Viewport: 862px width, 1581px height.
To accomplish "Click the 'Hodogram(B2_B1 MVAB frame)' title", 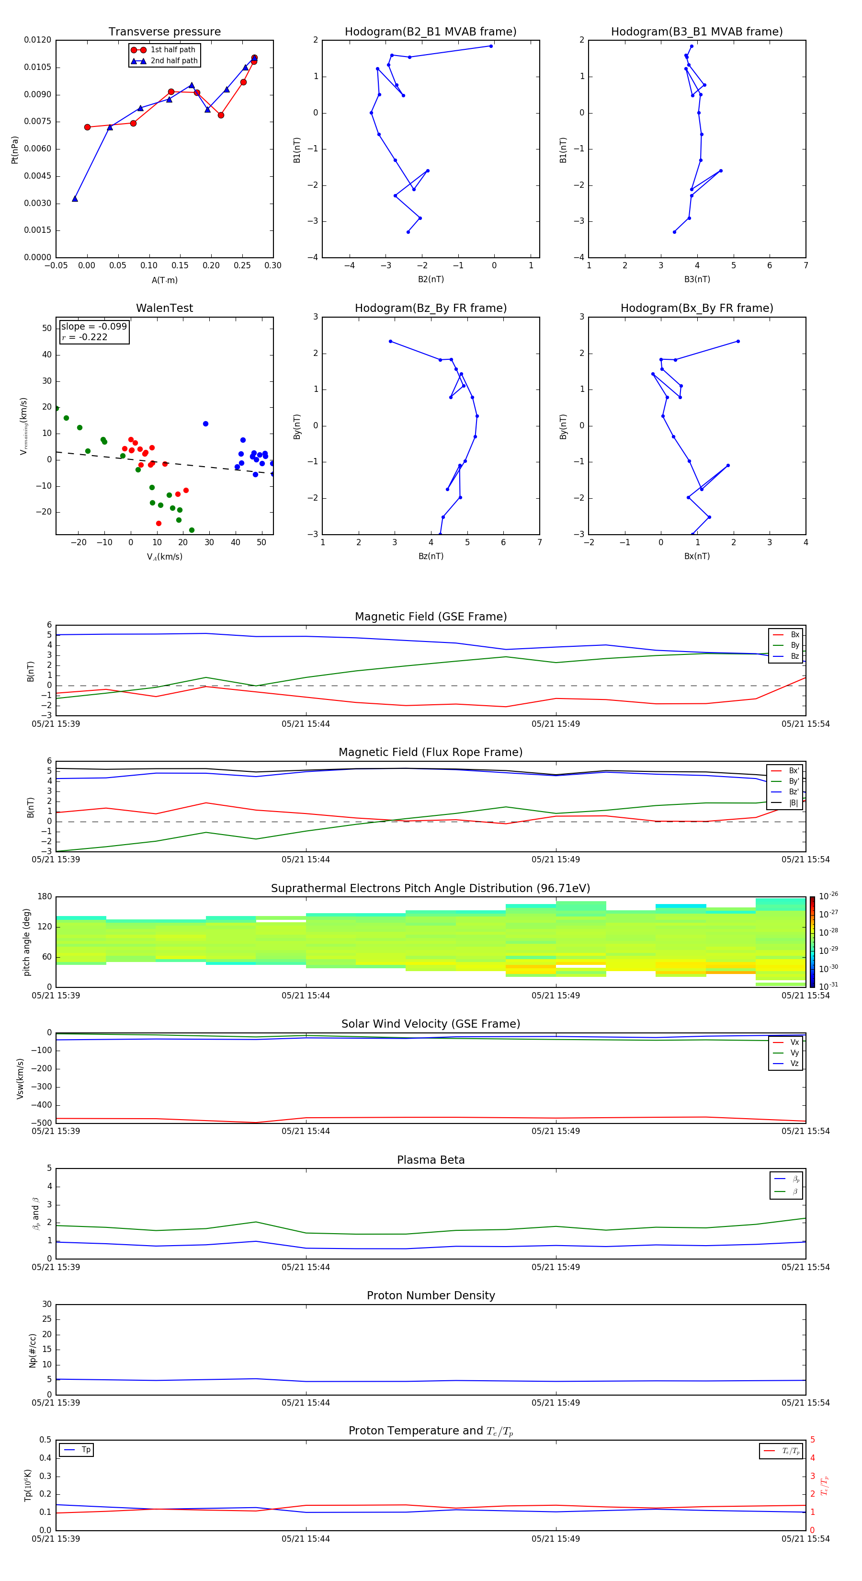I will [431, 32].
